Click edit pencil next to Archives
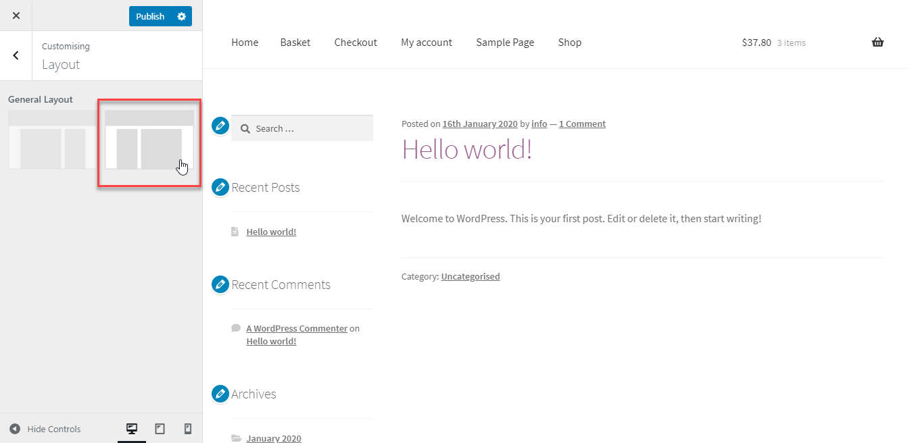This screenshot has width=908, height=443. 220,394
